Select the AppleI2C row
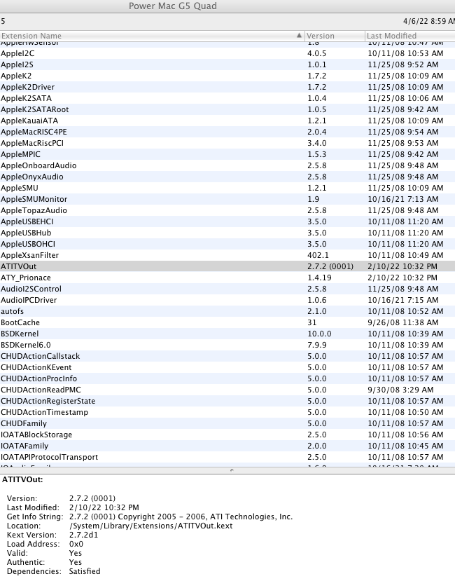Image resolution: width=455 pixels, height=581 pixels. (227, 53)
